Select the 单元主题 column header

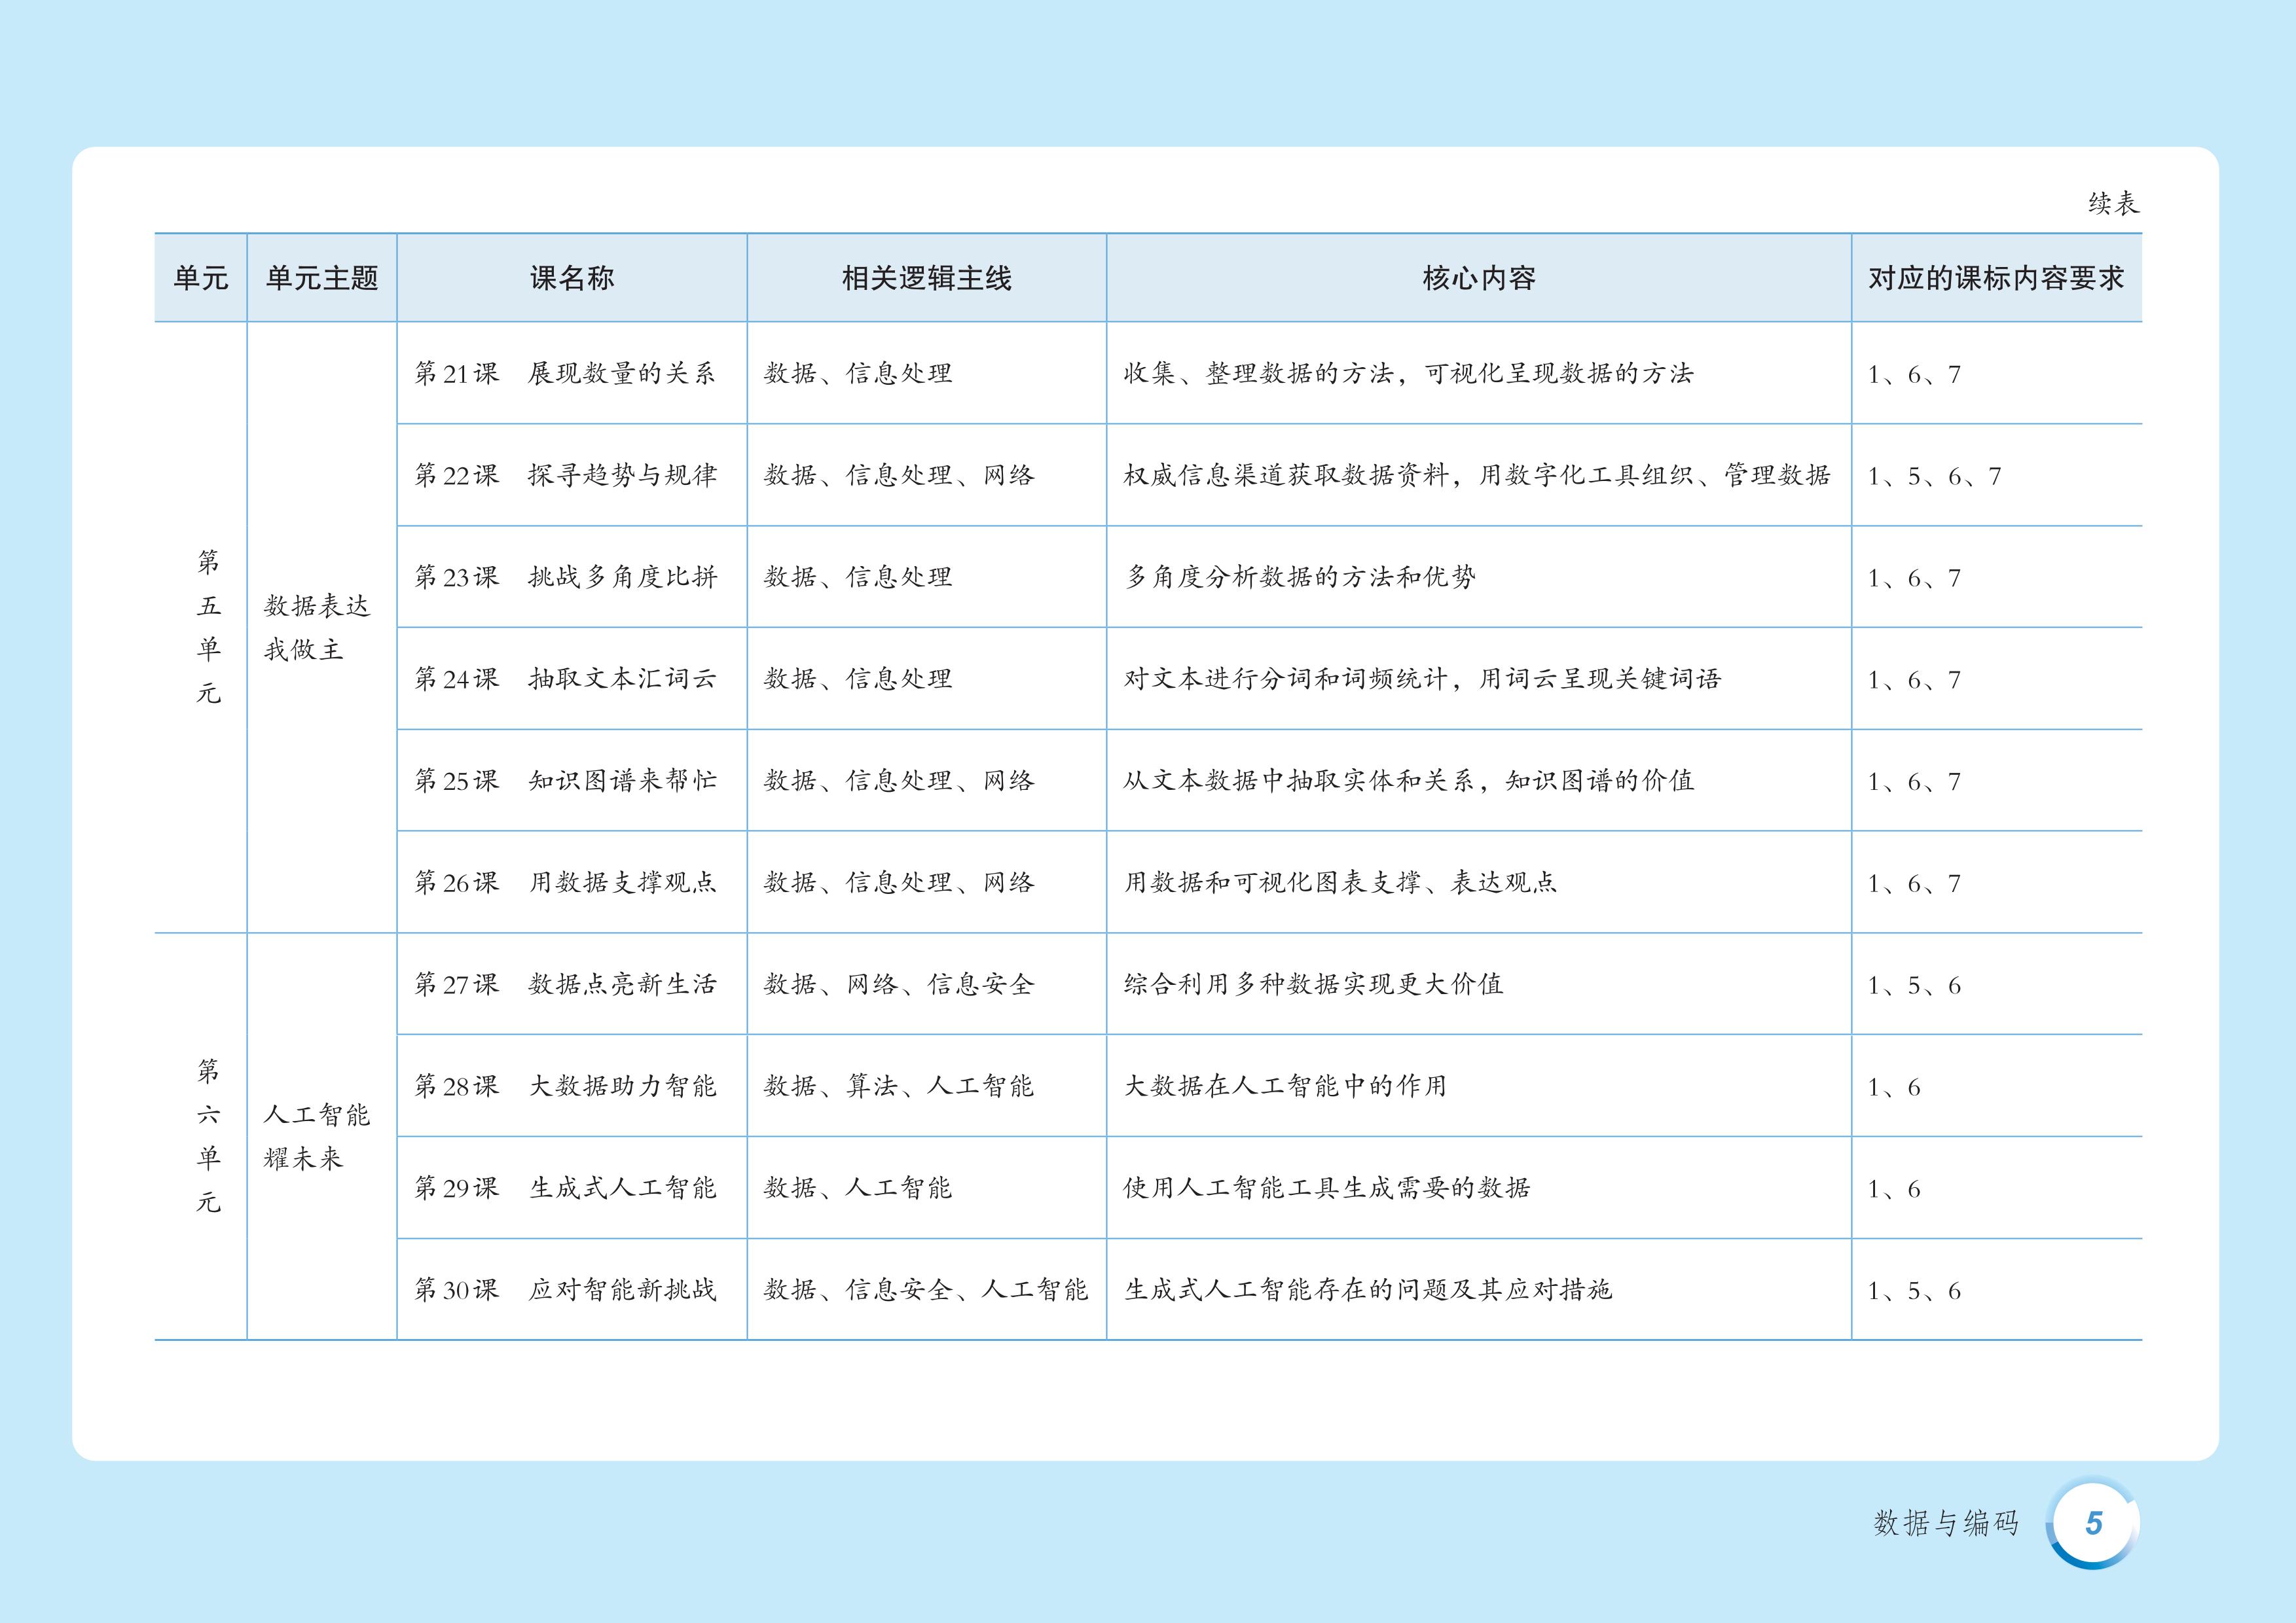[322, 278]
